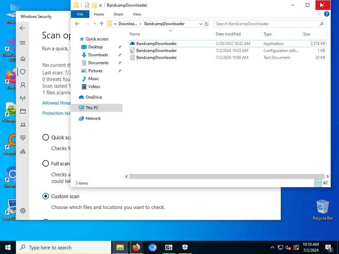
Task: Click the horizontal scrollbar left arrow
Action: [x=127, y=177]
